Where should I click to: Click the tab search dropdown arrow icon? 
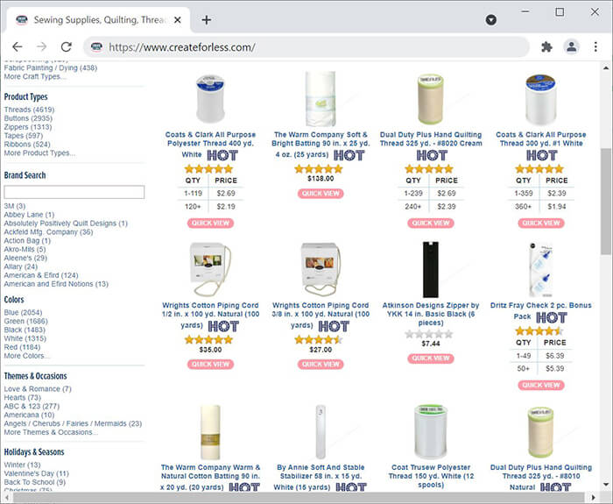(491, 19)
